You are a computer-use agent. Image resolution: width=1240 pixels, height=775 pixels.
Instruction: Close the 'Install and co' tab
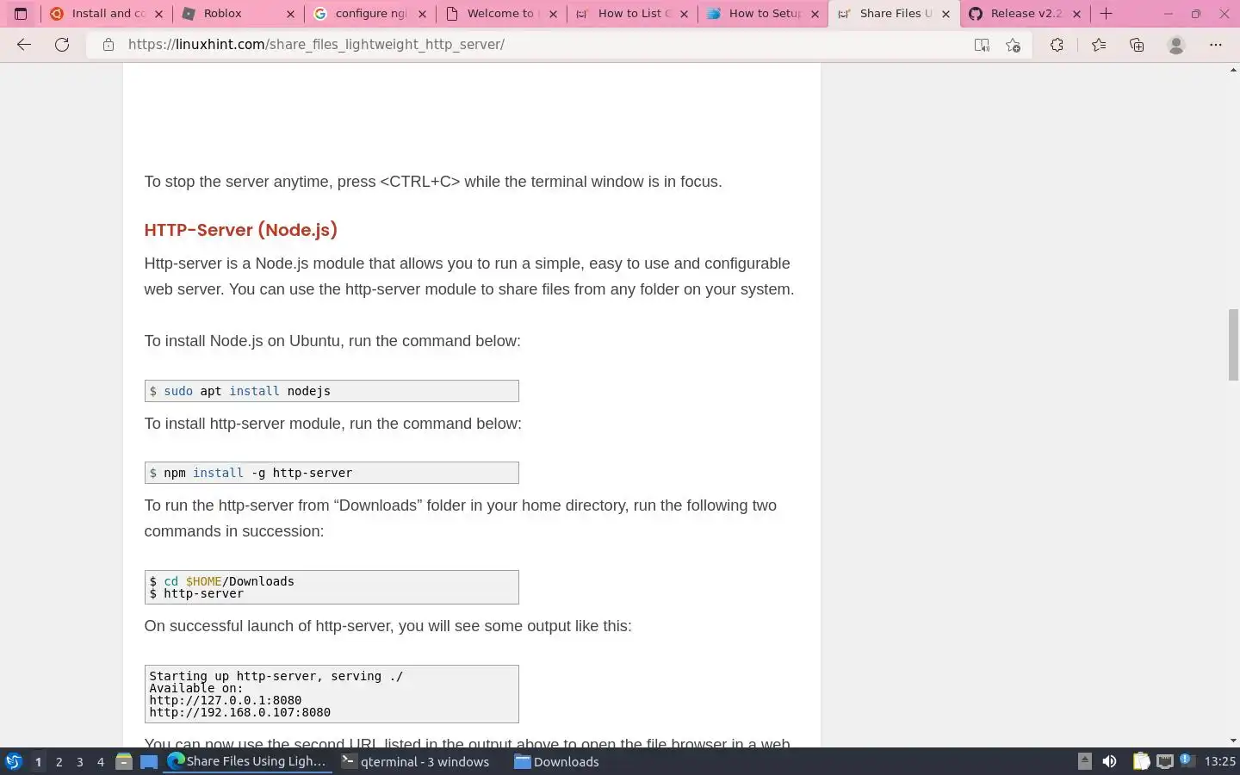(x=158, y=14)
